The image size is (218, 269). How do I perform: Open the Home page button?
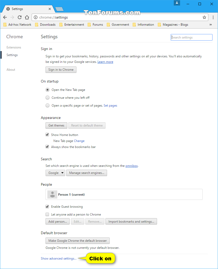27,17
